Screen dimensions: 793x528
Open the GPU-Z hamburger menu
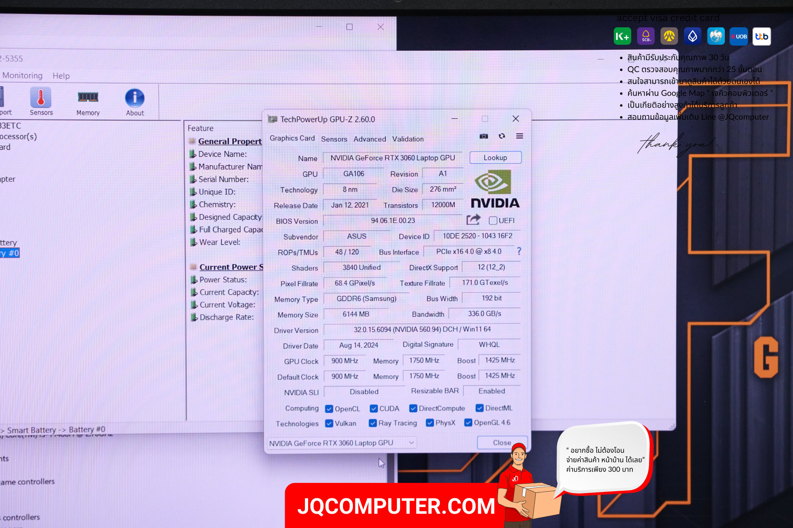519,136
